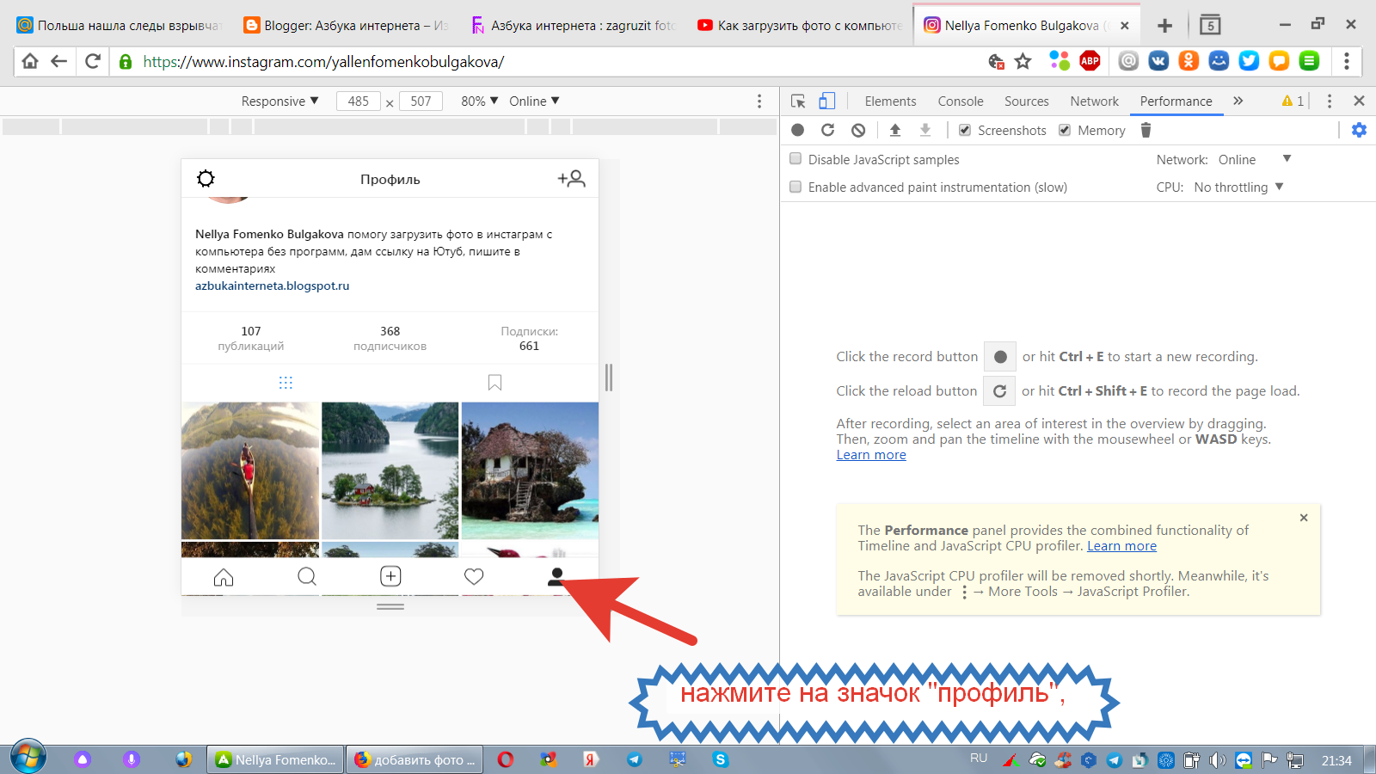This screenshot has height=774, width=1376.
Task: Click Learn more under recording instructions
Action: click(x=871, y=455)
